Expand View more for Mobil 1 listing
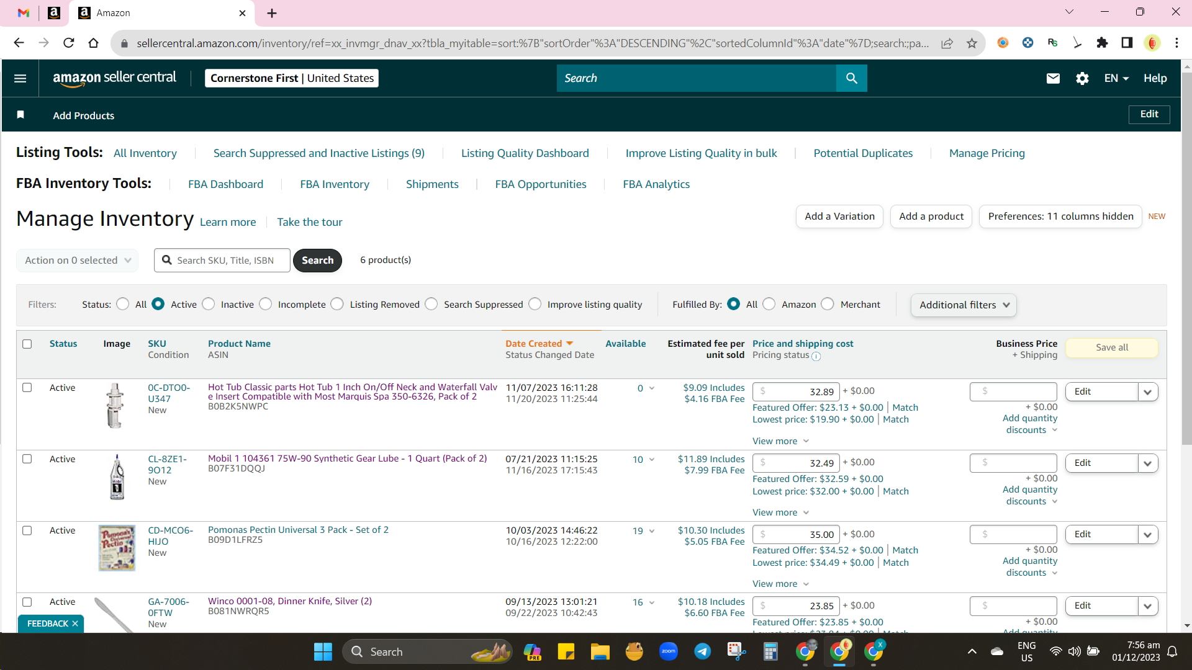 coord(781,512)
